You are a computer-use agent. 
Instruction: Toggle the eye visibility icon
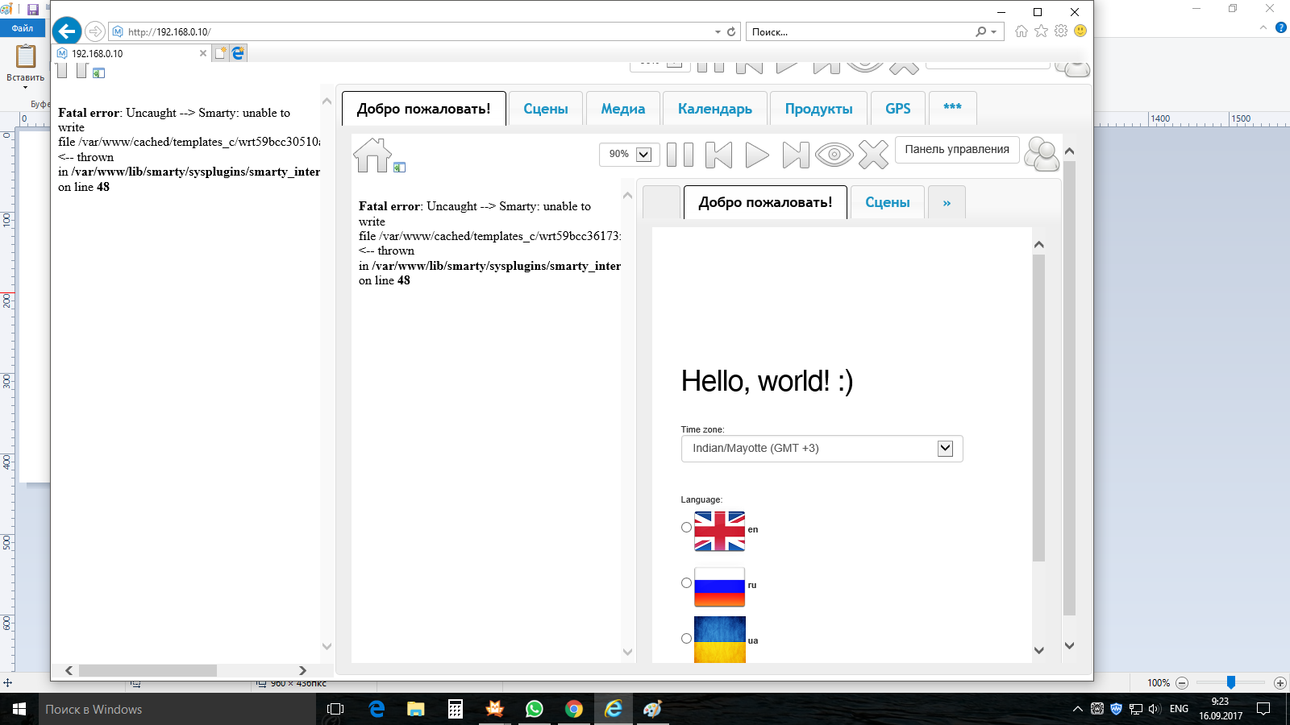pyautogui.click(x=834, y=155)
